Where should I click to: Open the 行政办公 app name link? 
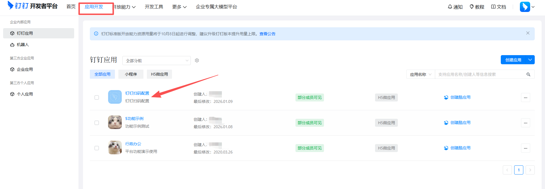pos(133,144)
